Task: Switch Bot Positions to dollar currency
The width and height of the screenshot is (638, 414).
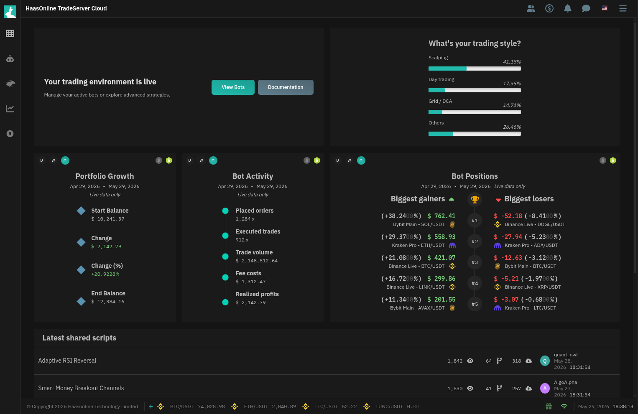Action: click(x=613, y=160)
